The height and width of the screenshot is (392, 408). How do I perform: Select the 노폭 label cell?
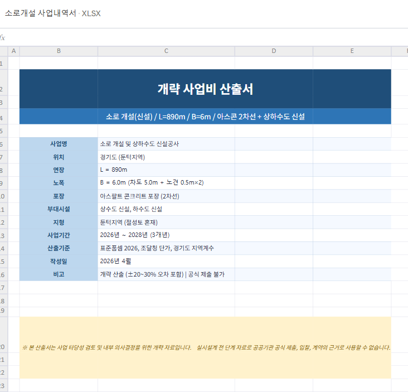tap(59, 183)
